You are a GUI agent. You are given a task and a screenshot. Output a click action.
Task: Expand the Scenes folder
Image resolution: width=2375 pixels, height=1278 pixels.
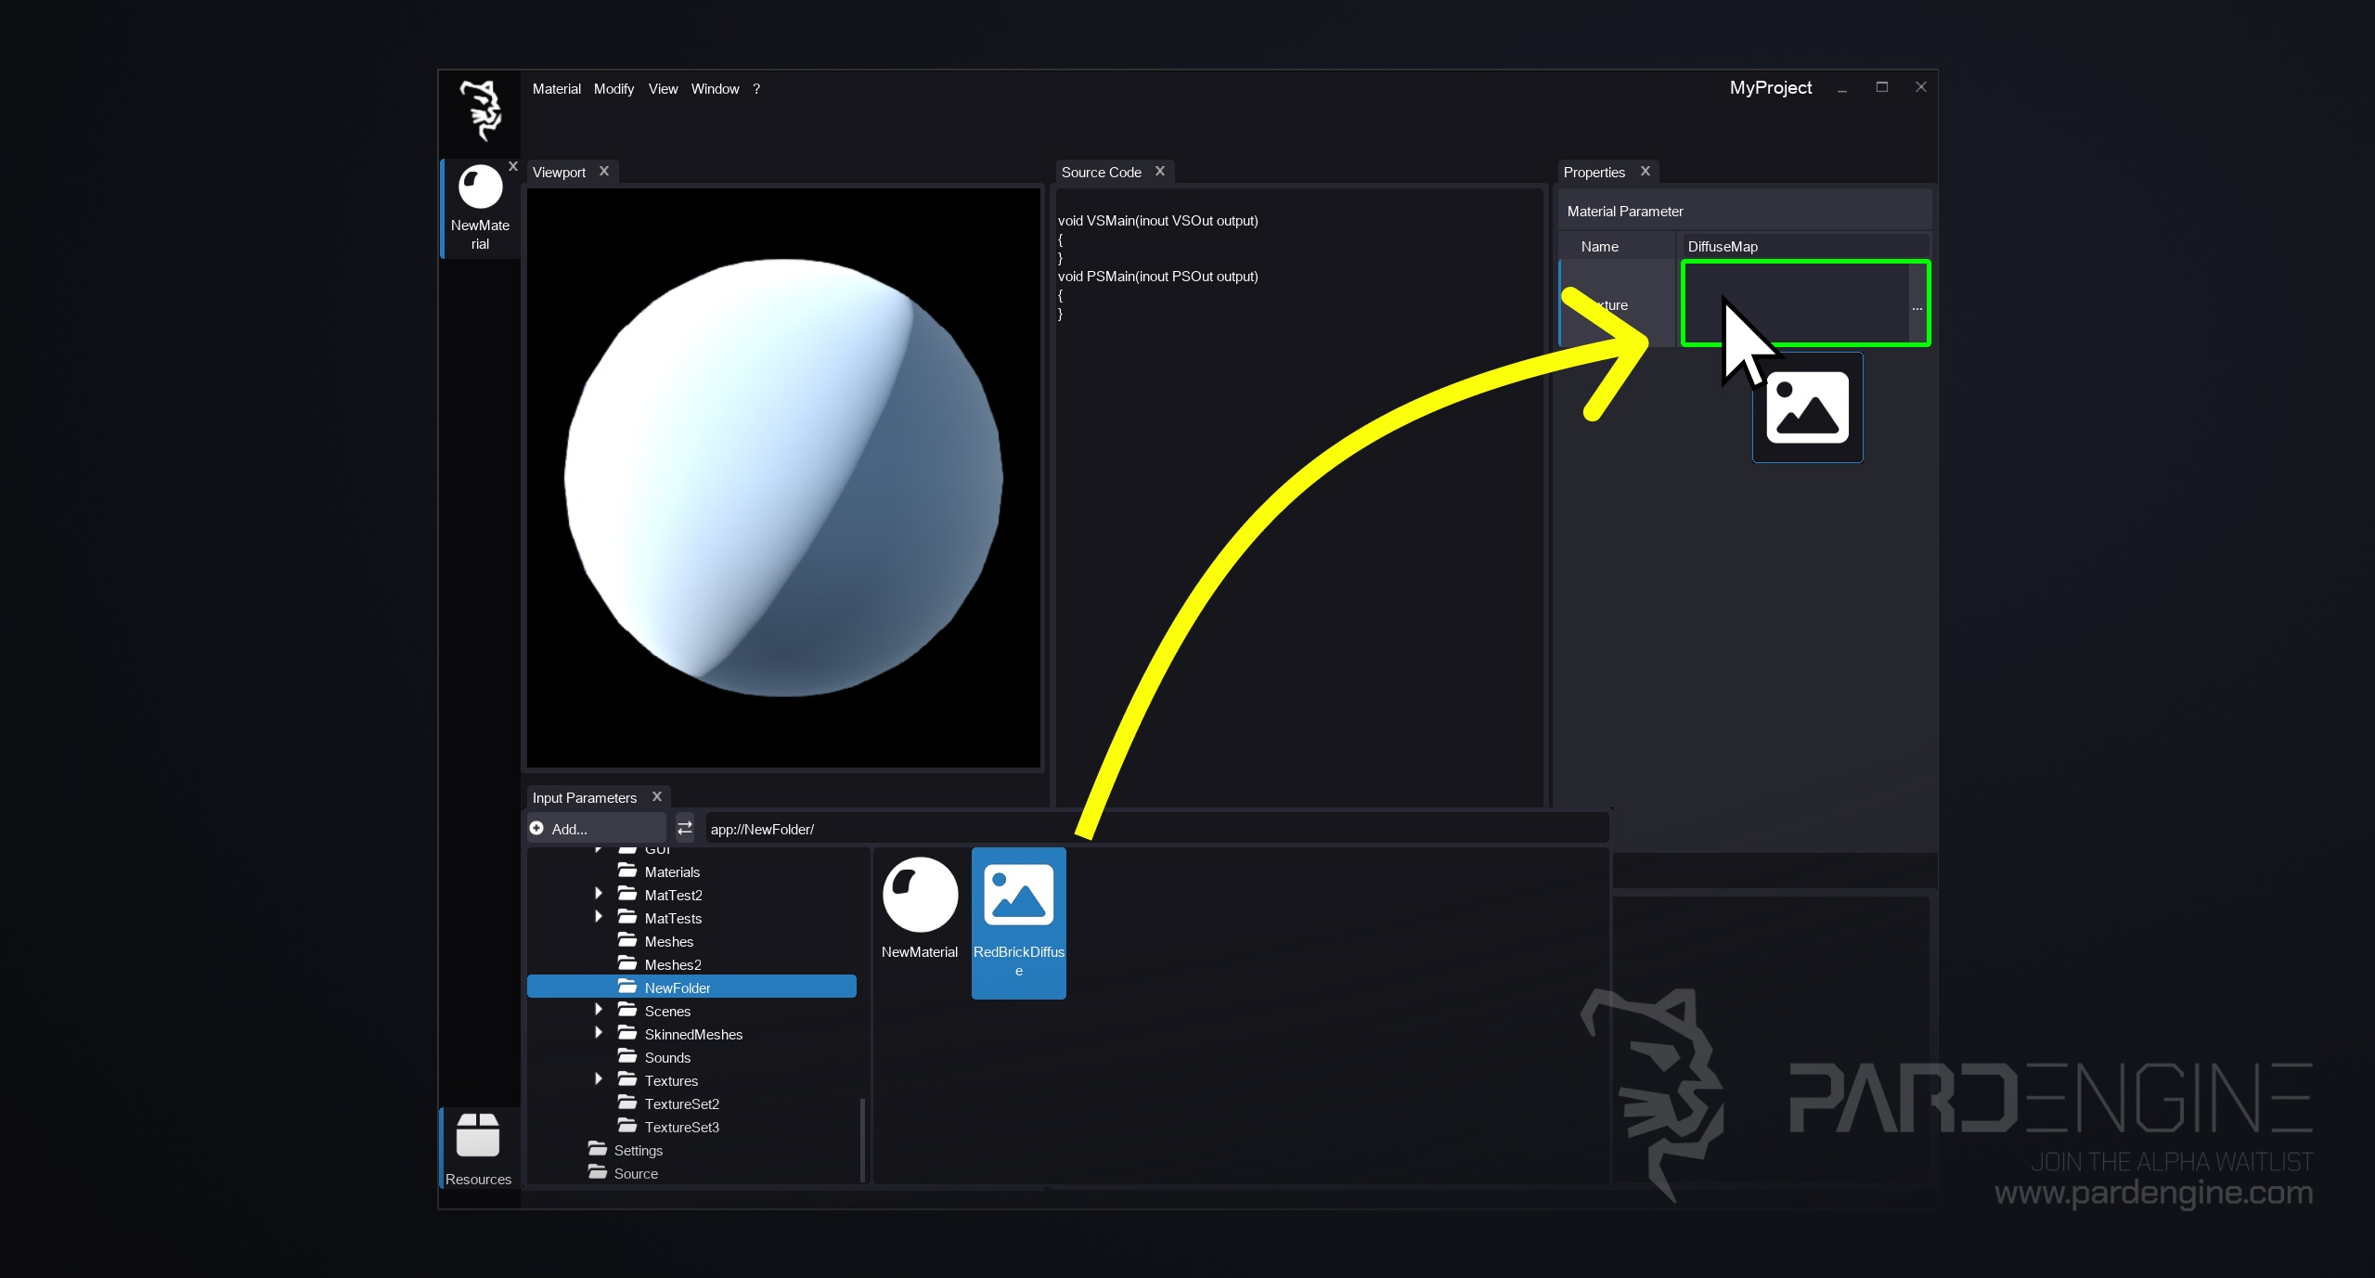[x=599, y=1009]
